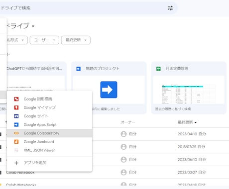Choose XML, JSON Viewer from the menu
This screenshot has height=189, width=229.
[49, 150]
